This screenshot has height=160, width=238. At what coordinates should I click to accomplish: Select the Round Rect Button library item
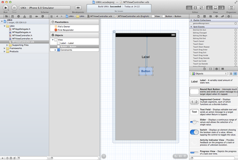coord(213,91)
